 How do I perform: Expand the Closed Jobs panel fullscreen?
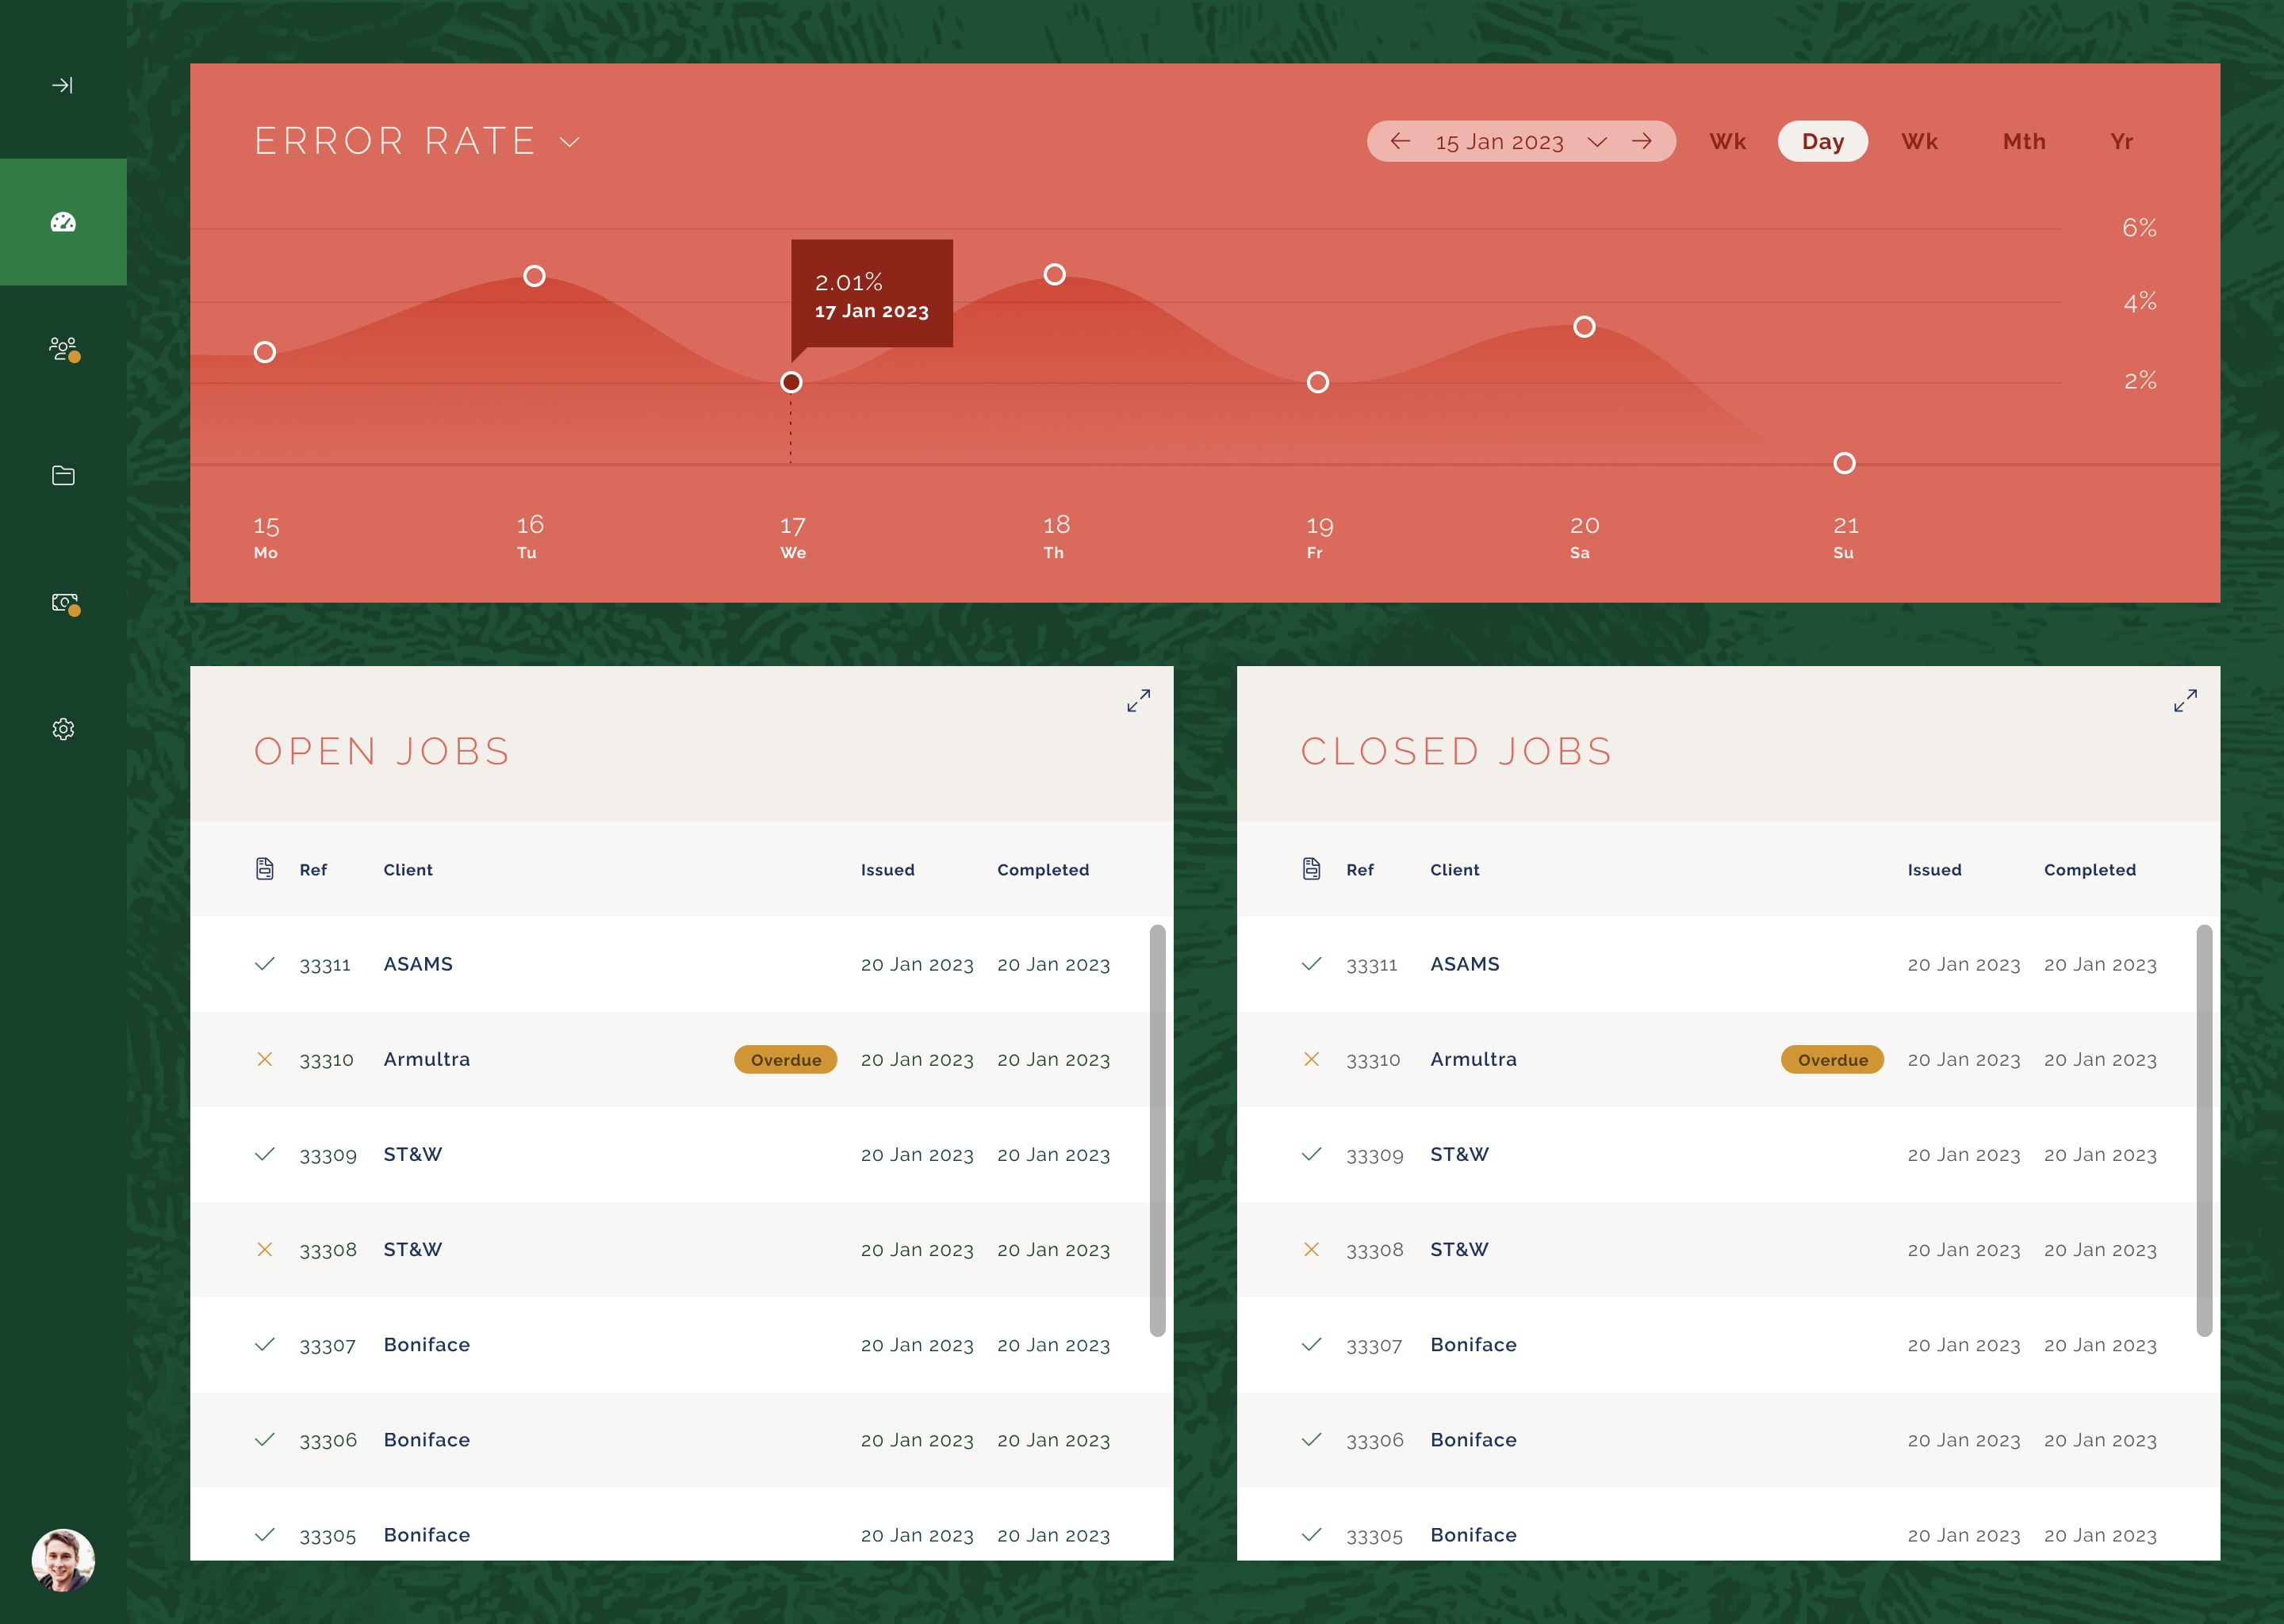pyautogui.click(x=2185, y=700)
